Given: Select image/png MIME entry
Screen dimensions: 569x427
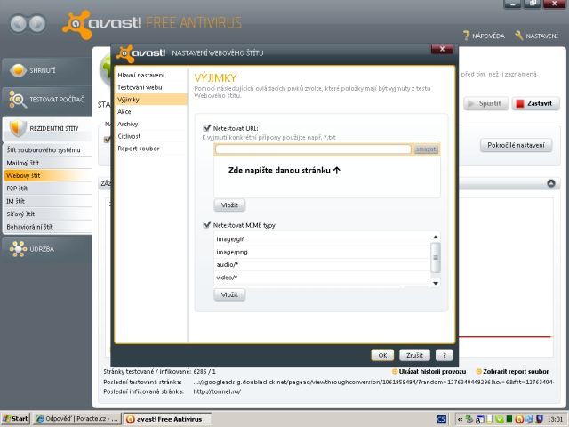Looking at the screenshot, I should tap(322, 252).
